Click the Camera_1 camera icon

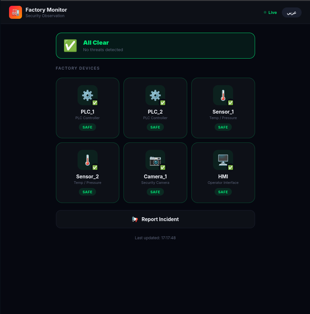pos(155,161)
